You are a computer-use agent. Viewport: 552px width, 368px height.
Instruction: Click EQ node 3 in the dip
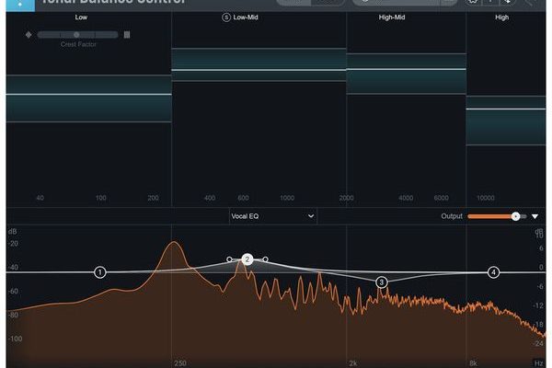pos(382,282)
